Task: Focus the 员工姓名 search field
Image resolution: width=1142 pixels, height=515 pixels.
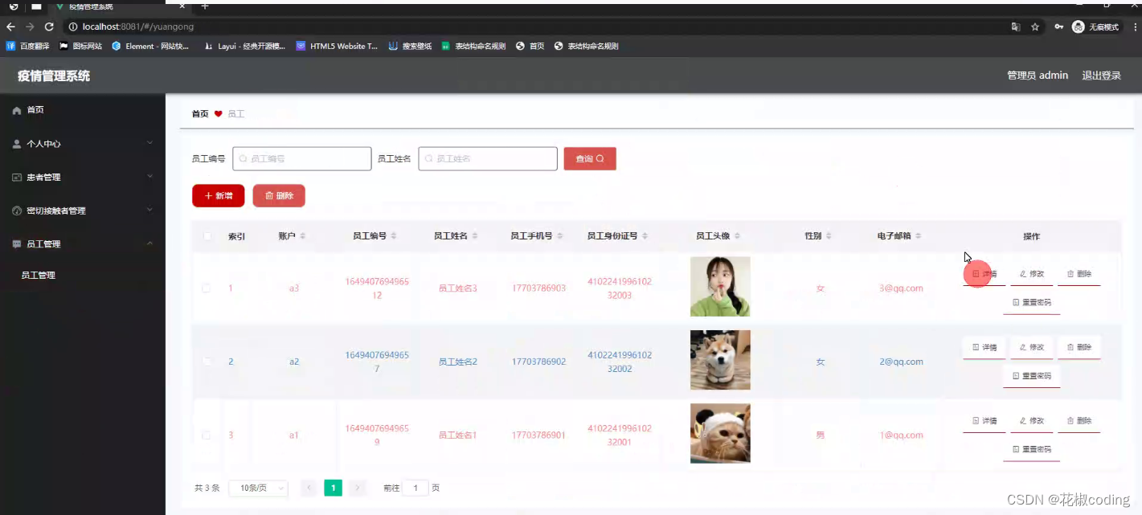Action: click(488, 159)
